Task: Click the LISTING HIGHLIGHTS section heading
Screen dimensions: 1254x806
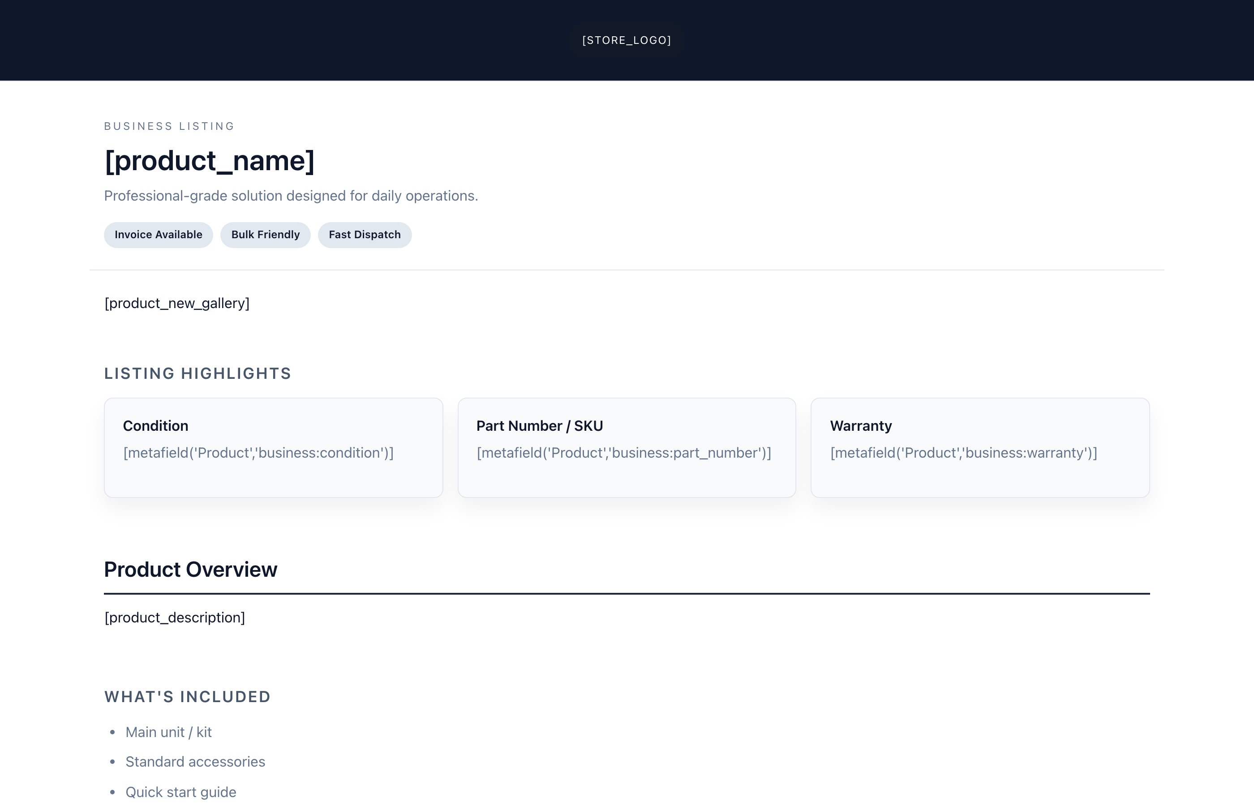Action: [198, 374]
